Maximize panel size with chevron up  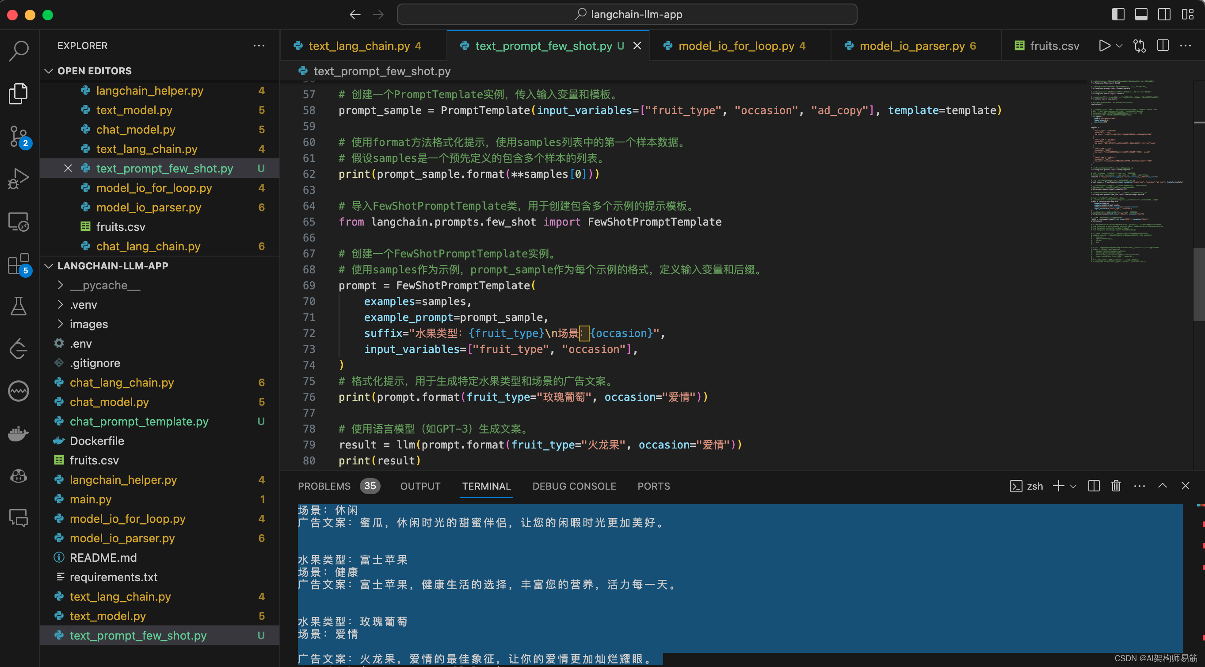click(1163, 485)
